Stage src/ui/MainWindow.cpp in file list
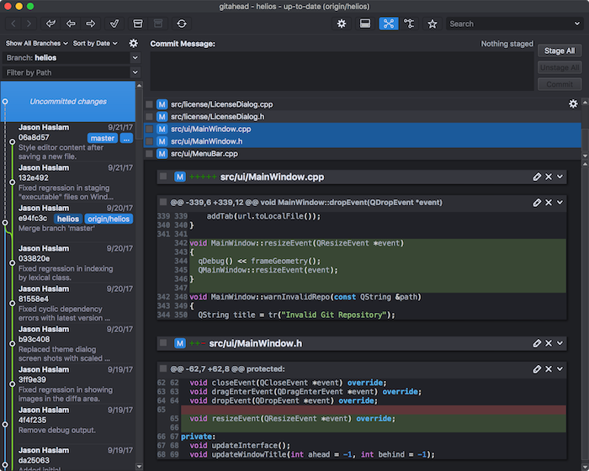Viewport: 589px width, 471px height. tap(150, 130)
